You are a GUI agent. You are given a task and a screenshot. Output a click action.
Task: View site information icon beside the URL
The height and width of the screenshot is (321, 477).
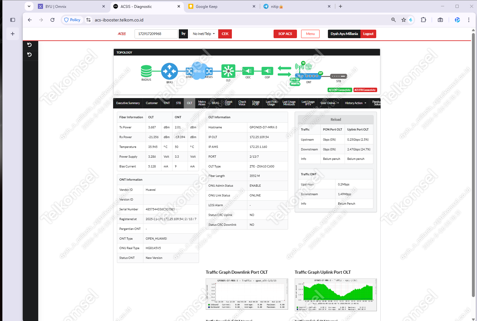[88, 20]
